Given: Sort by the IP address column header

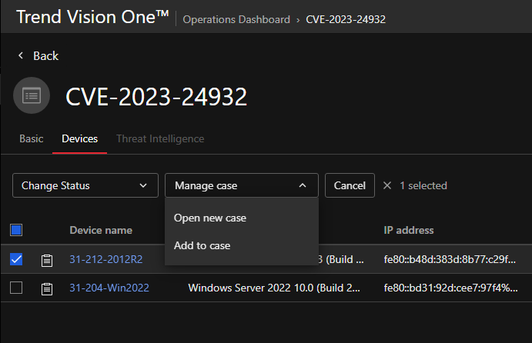Looking at the screenshot, I should (409, 230).
